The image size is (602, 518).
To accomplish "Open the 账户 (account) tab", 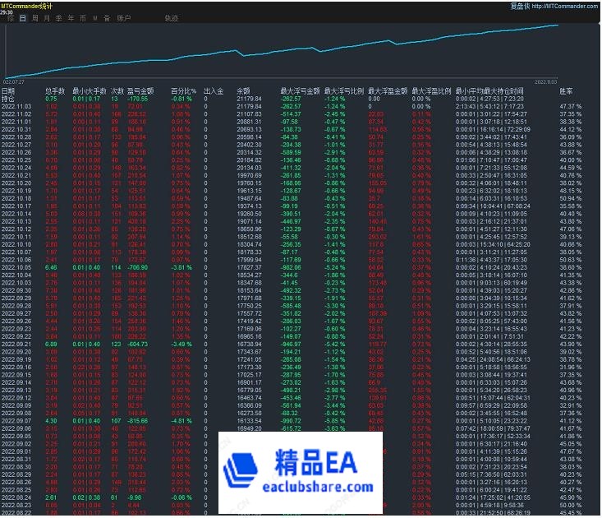I will [123, 17].
